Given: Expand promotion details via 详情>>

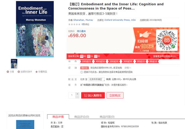Looking at the screenshot, I should [128, 68].
